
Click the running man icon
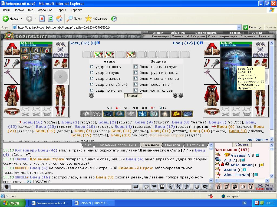click(x=170, y=187)
